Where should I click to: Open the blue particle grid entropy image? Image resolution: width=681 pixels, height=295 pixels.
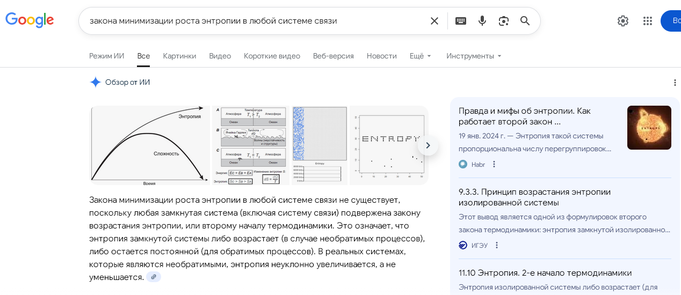pyautogui.click(x=320, y=145)
